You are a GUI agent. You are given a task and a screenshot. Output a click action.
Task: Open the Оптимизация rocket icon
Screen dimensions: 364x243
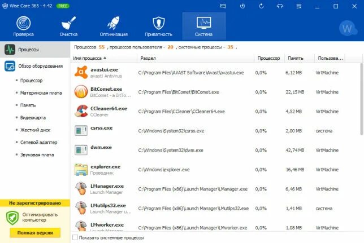pos(114,23)
